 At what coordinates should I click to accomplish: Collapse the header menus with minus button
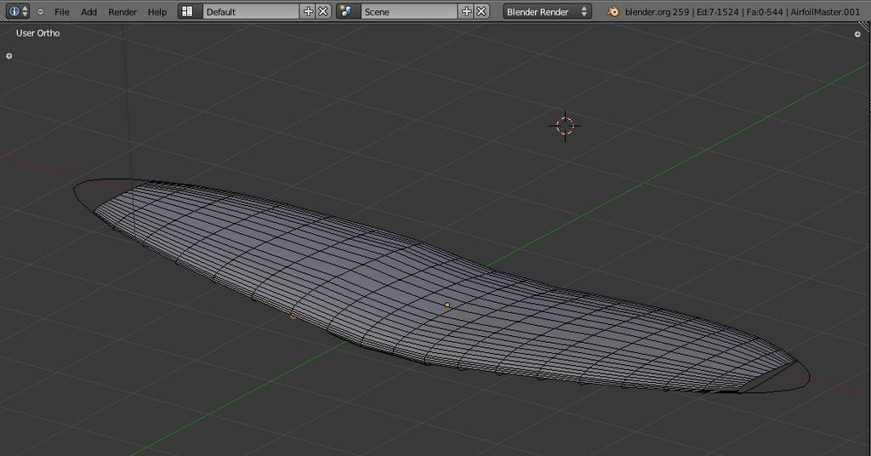pyautogui.click(x=41, y=12)
